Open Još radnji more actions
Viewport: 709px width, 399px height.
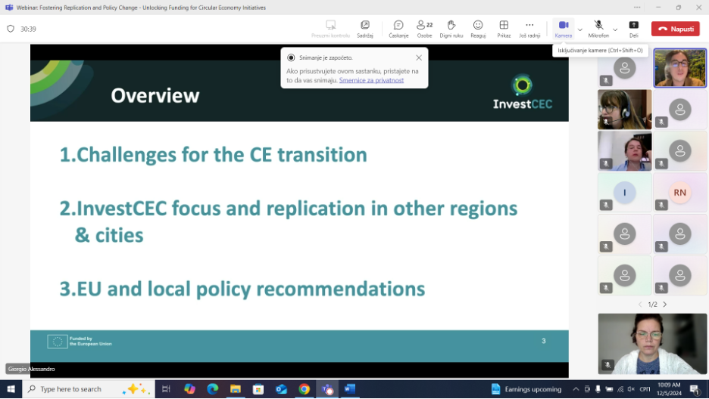529,29
